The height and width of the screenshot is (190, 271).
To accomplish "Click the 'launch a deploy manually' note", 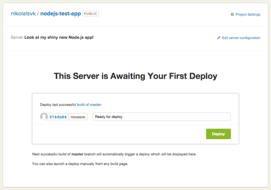I will click(x=80, y=164).
